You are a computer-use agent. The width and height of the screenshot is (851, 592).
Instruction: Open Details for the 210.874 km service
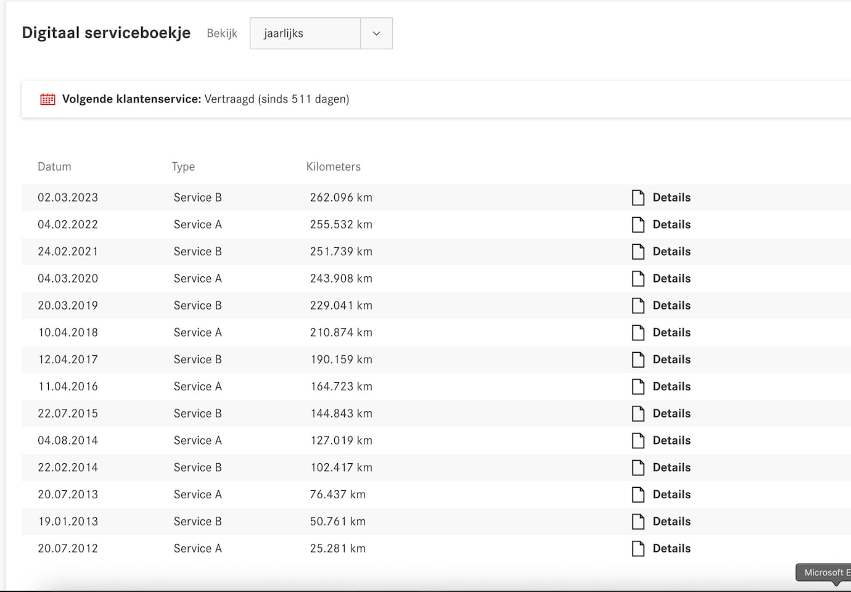(x=672, y=332)
